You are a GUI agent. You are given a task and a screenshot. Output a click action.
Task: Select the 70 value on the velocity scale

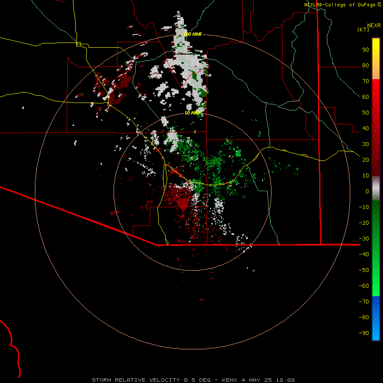366,81
